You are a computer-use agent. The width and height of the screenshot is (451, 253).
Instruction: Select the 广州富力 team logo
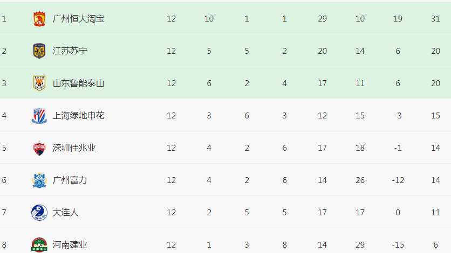(x=39, y=180)
